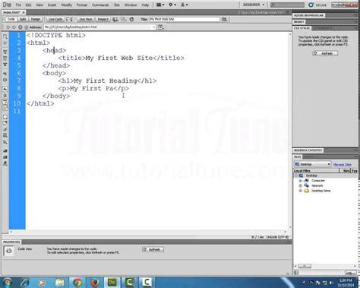The height and width of the screenshot is (288, 360).
Task: Click the Visual Aids icon
Action: (x=124, y=19)
